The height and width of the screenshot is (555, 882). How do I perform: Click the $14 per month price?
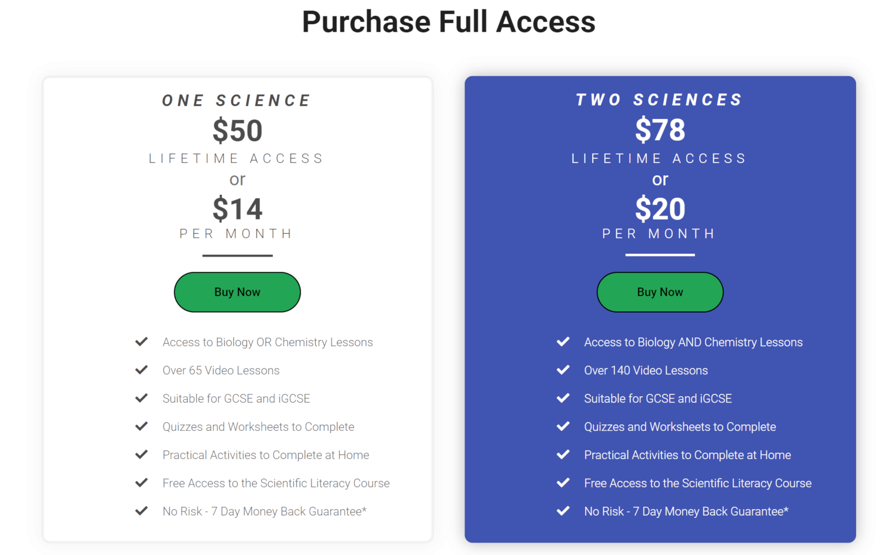tap(238, 210)
